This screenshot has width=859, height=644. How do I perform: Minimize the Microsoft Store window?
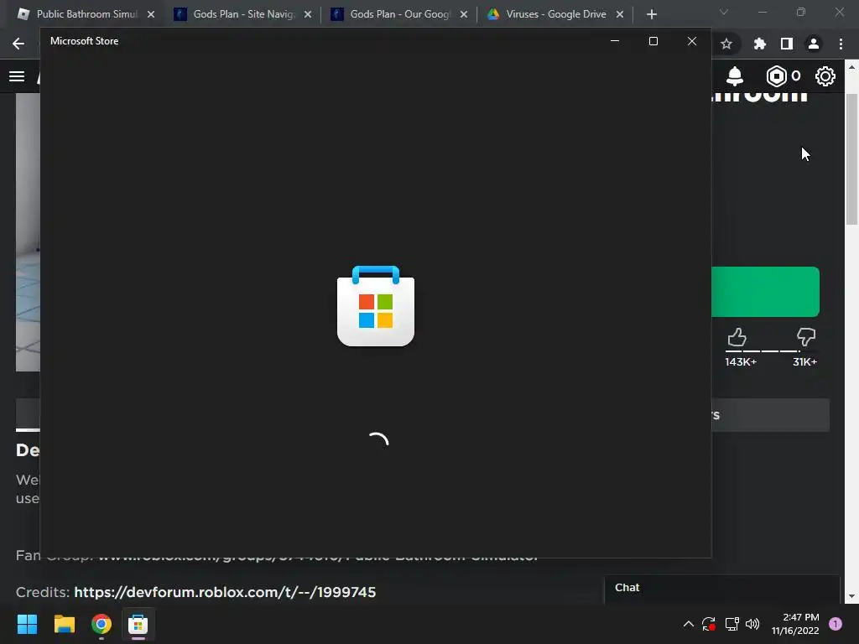click(x=615, y=41)
